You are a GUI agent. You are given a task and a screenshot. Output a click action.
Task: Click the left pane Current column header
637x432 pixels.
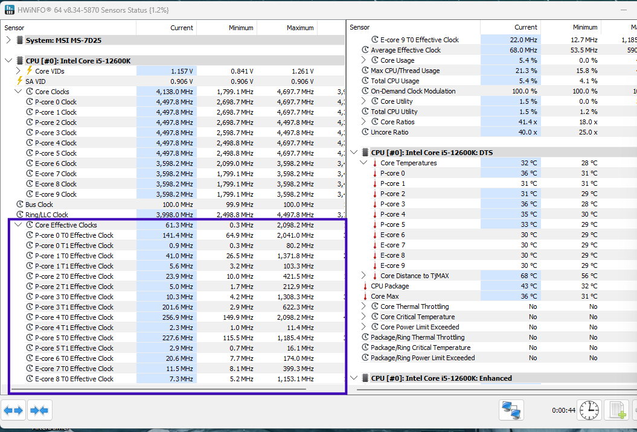point(166,28)
